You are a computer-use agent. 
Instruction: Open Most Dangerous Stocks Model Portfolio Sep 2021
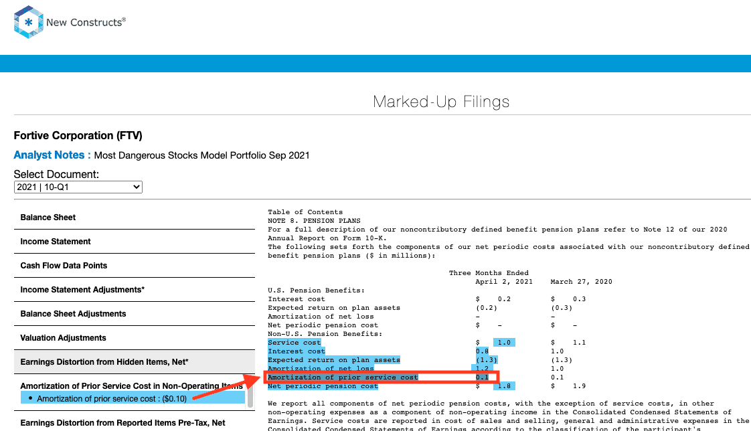[201, 156]
